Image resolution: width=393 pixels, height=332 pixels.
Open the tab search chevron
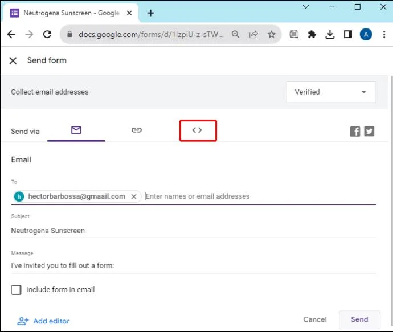(x=306, y=7)
